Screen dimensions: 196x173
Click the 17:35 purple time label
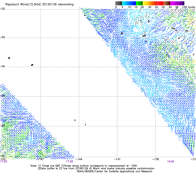[4, 162]
